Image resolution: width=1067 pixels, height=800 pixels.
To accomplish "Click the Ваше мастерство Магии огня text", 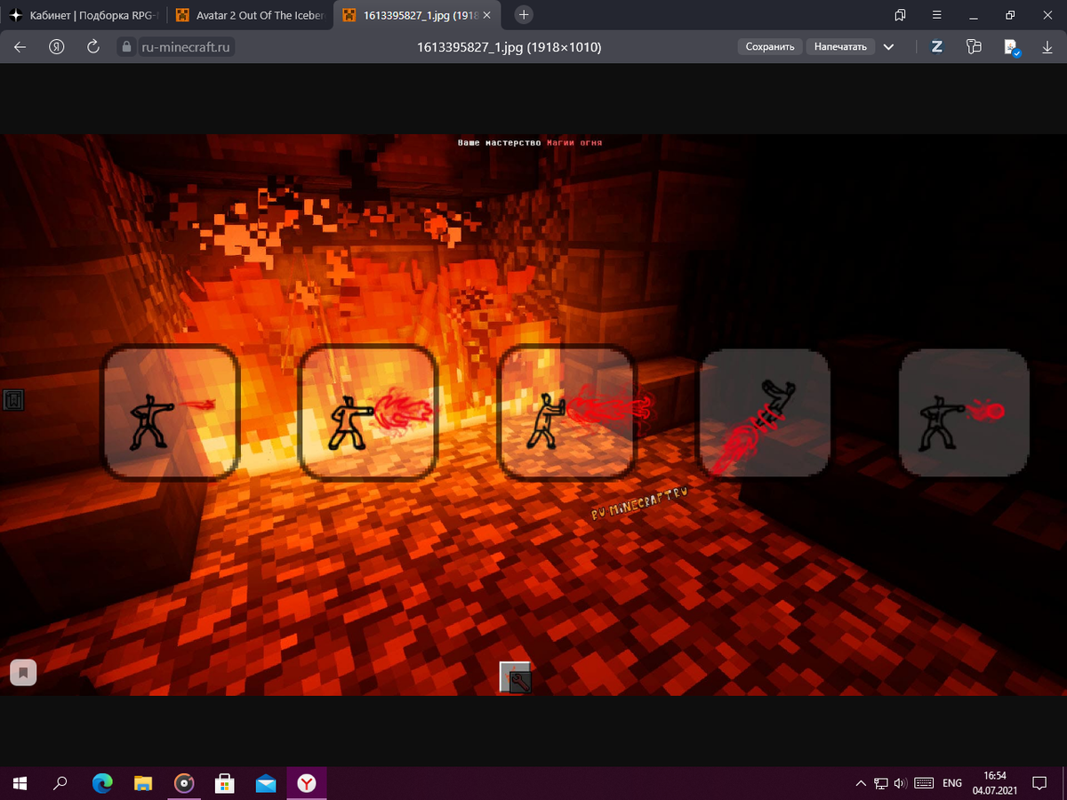I will [530, 142].
